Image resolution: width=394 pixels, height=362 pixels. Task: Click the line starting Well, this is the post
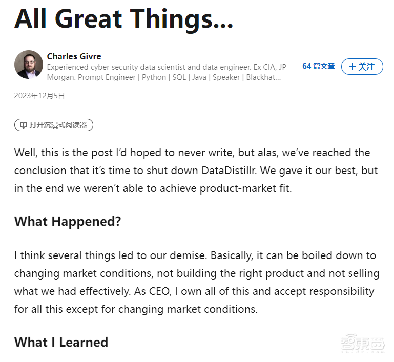point(192,153)
